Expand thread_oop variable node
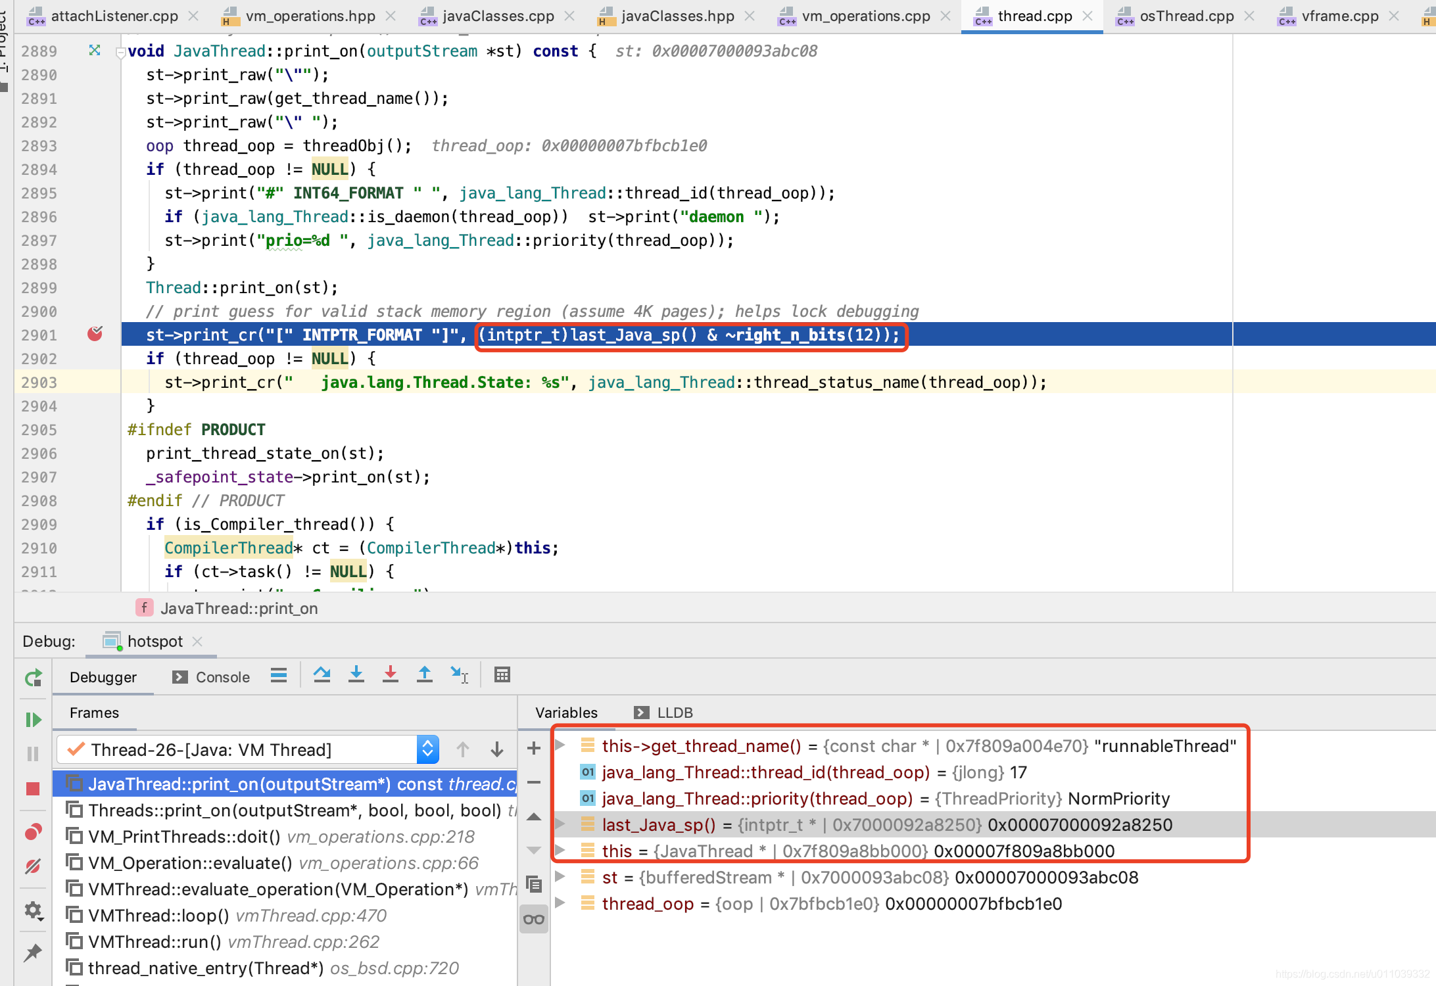The width and height of the screenshot is (1436, 986). (x=560, y=903)
